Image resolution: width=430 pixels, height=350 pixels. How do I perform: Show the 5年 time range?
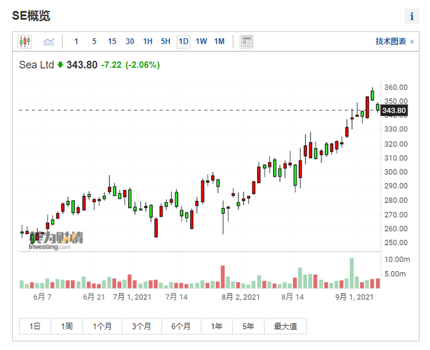pos(248,326)
